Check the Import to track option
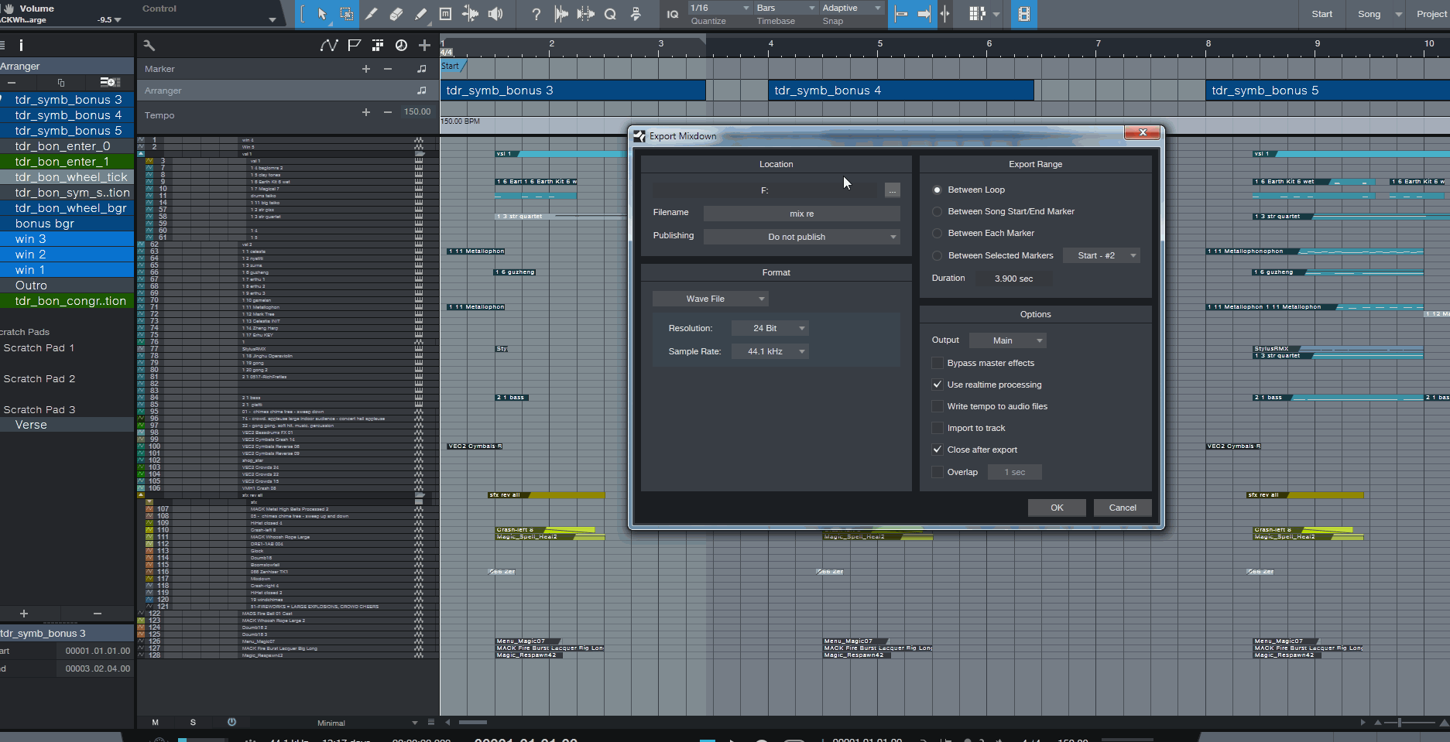 tap(938, 428)
